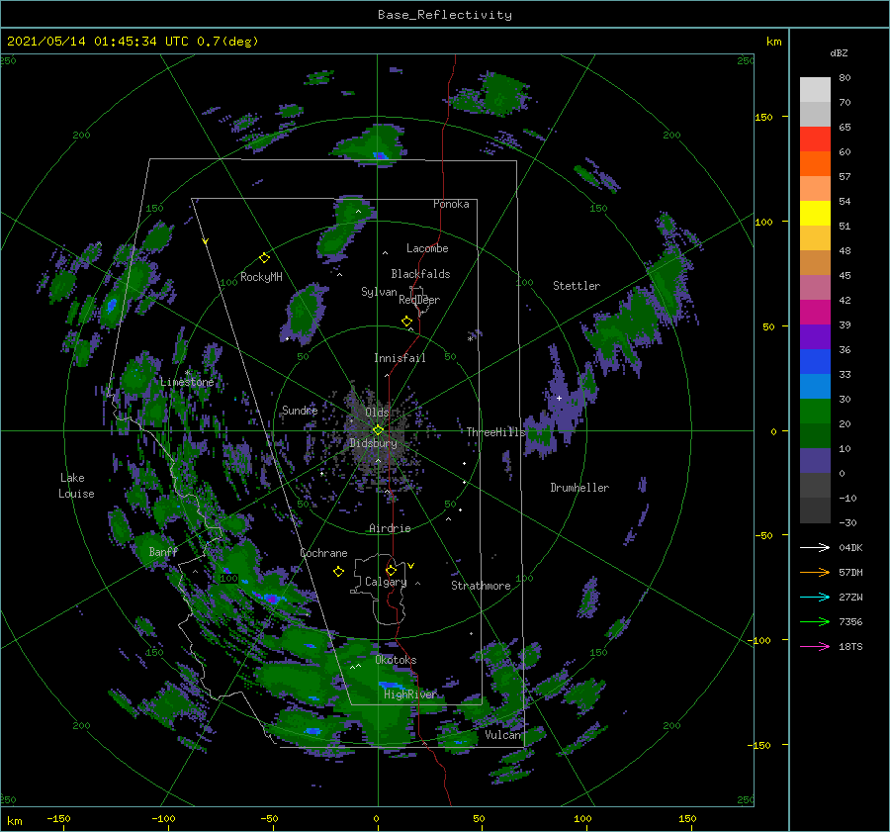Viewport: 890px width, 832px height.
Task: Click the Innisfail city label
Action: [400, 358]
